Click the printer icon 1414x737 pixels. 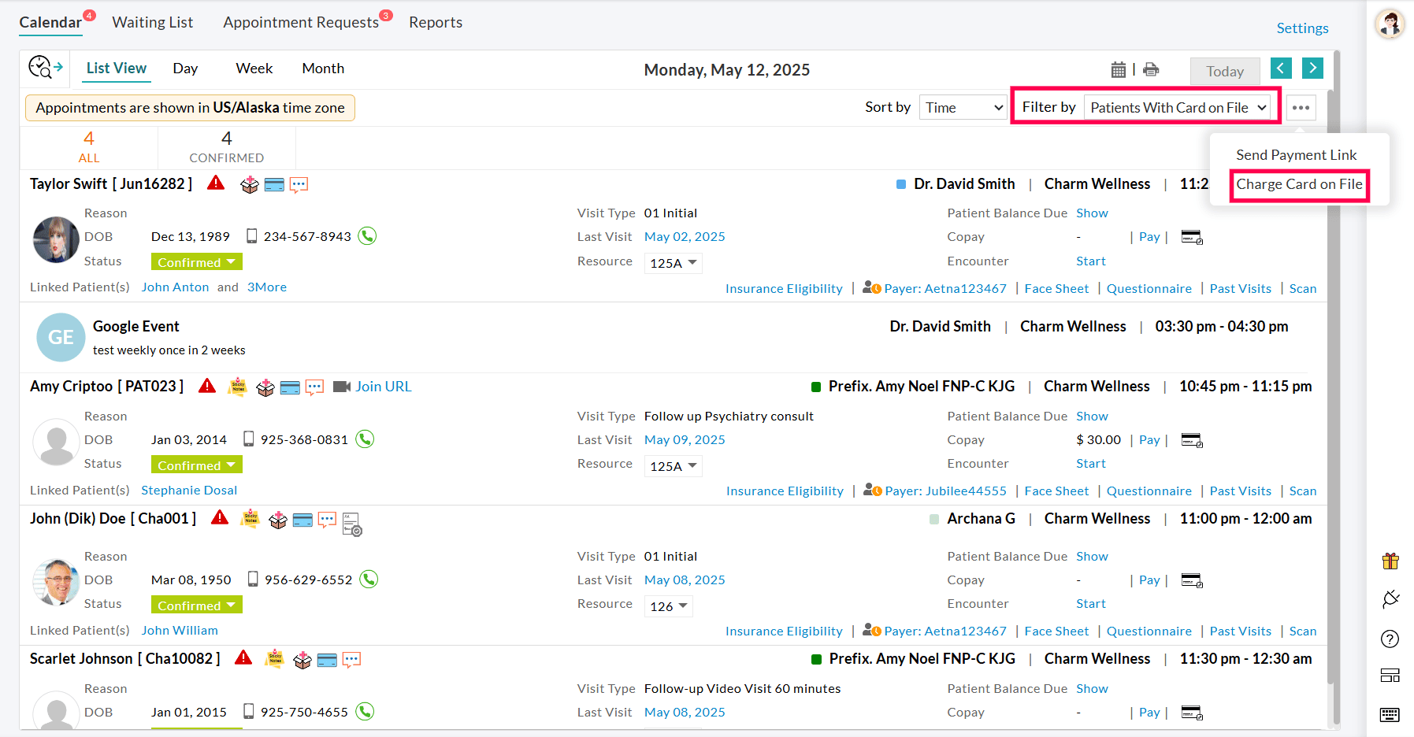[1151, 70]
